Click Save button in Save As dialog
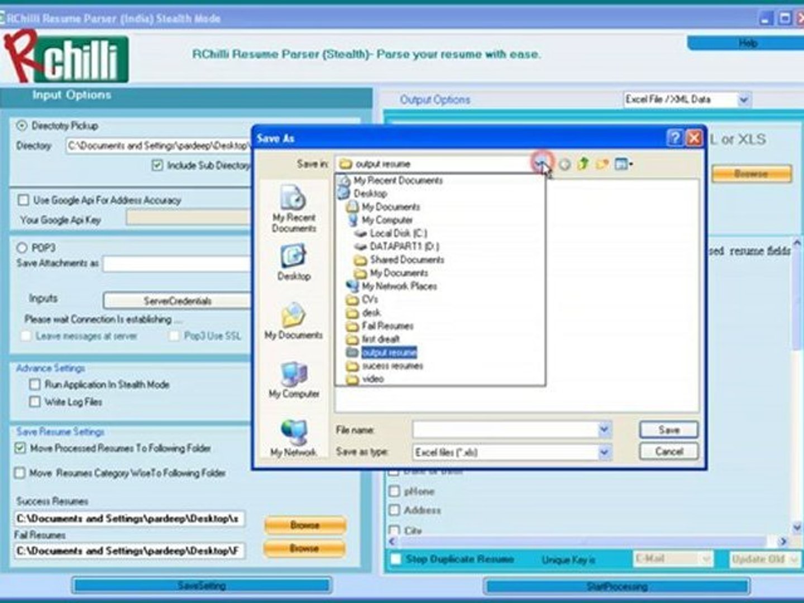 pyautogui.click(x=669, y=429)
